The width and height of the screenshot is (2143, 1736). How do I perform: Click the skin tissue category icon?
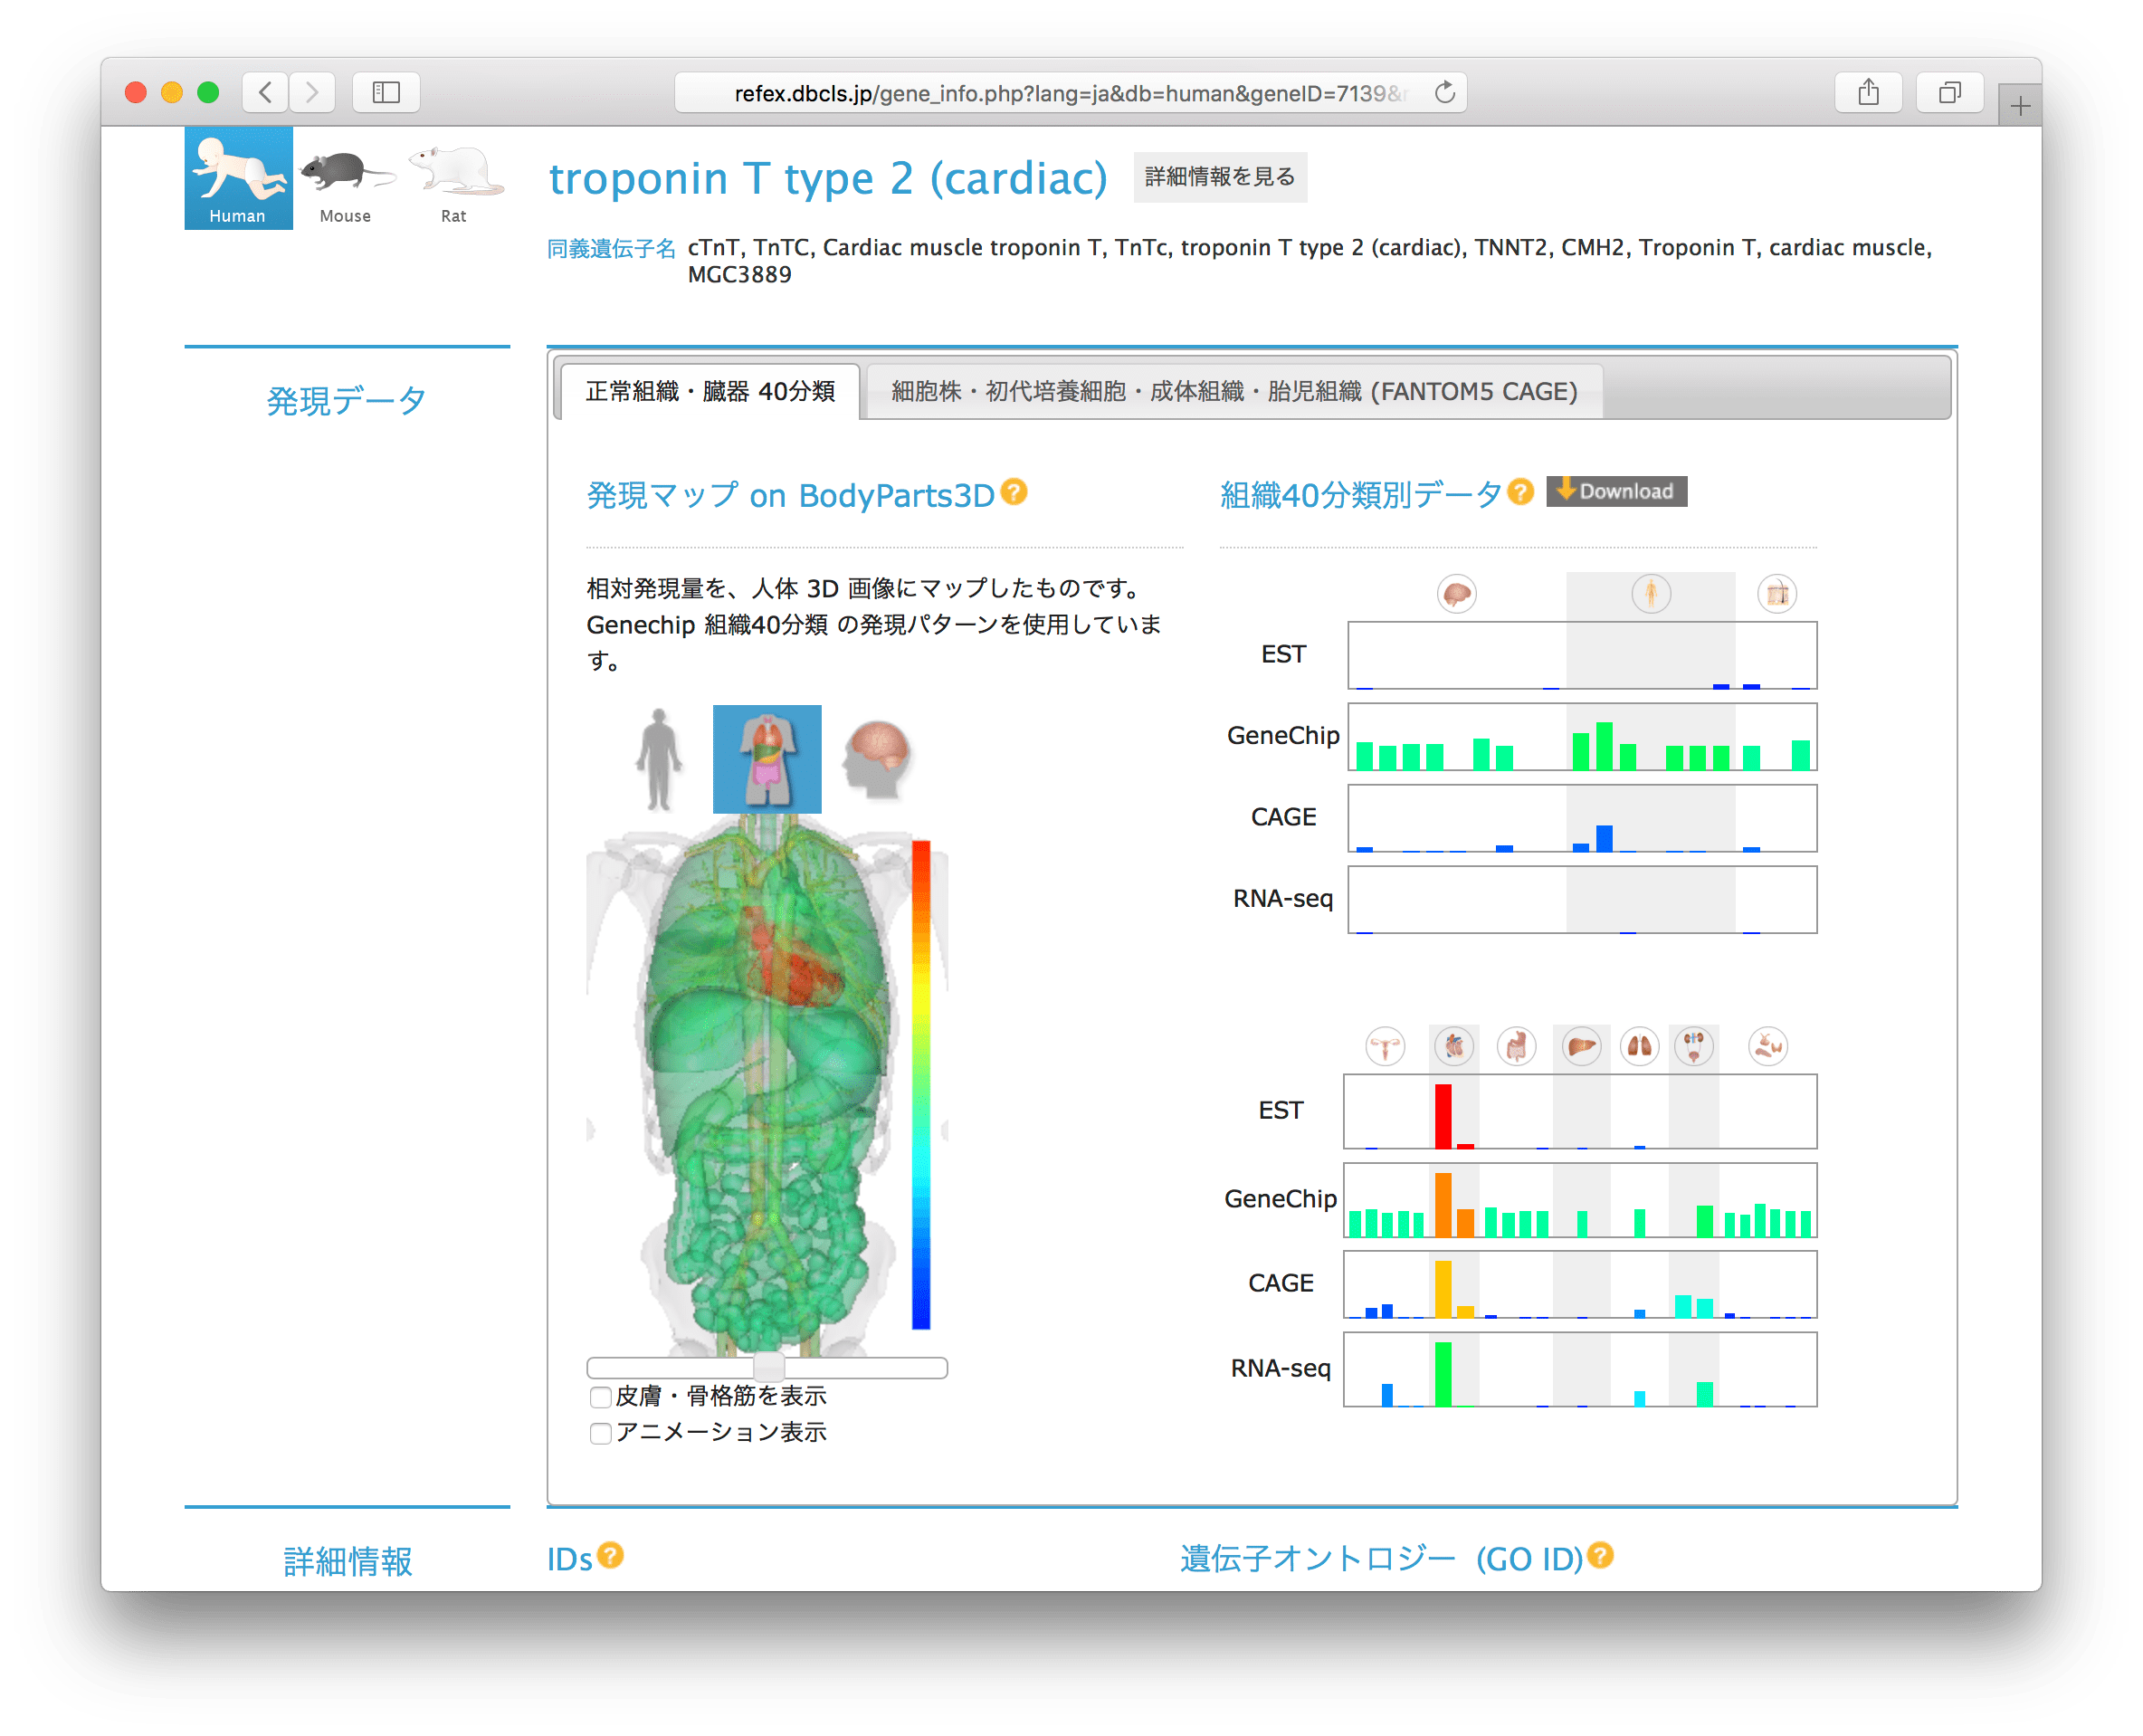tap(1776, 594)
